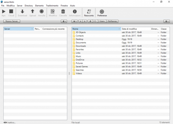The image size is (173, 124).
Task: Open the Modifica menu
Action: coord(10,6)
